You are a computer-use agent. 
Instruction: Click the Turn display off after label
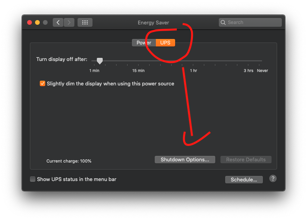tap(62, 59)
